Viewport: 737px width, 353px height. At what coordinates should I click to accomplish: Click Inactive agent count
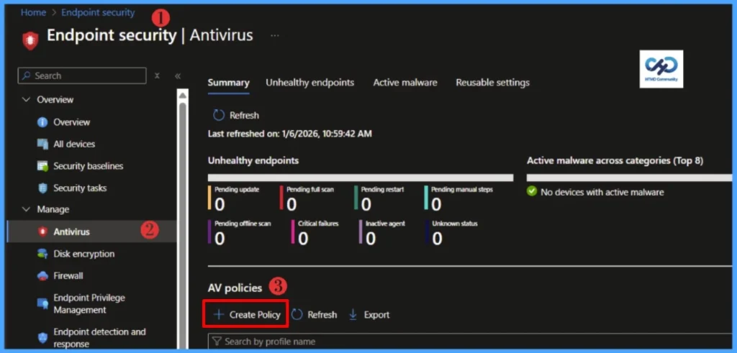[x=371, y=239]
